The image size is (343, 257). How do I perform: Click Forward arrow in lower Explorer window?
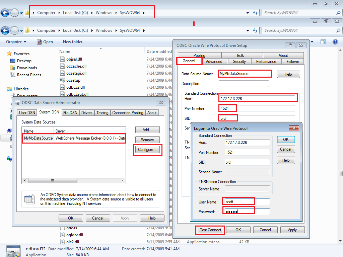click(x=14, y=30)
